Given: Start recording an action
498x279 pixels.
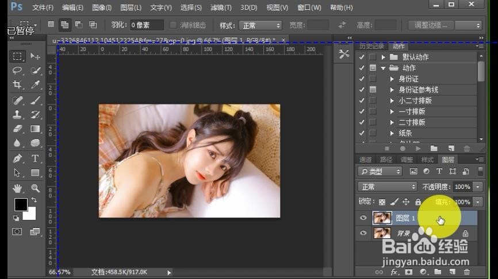Looking at the screenshot, I should click(403, 148).
